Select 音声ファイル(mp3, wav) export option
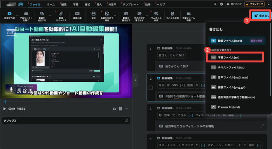The width and height of the screenshot is (272, 149). 237,77
